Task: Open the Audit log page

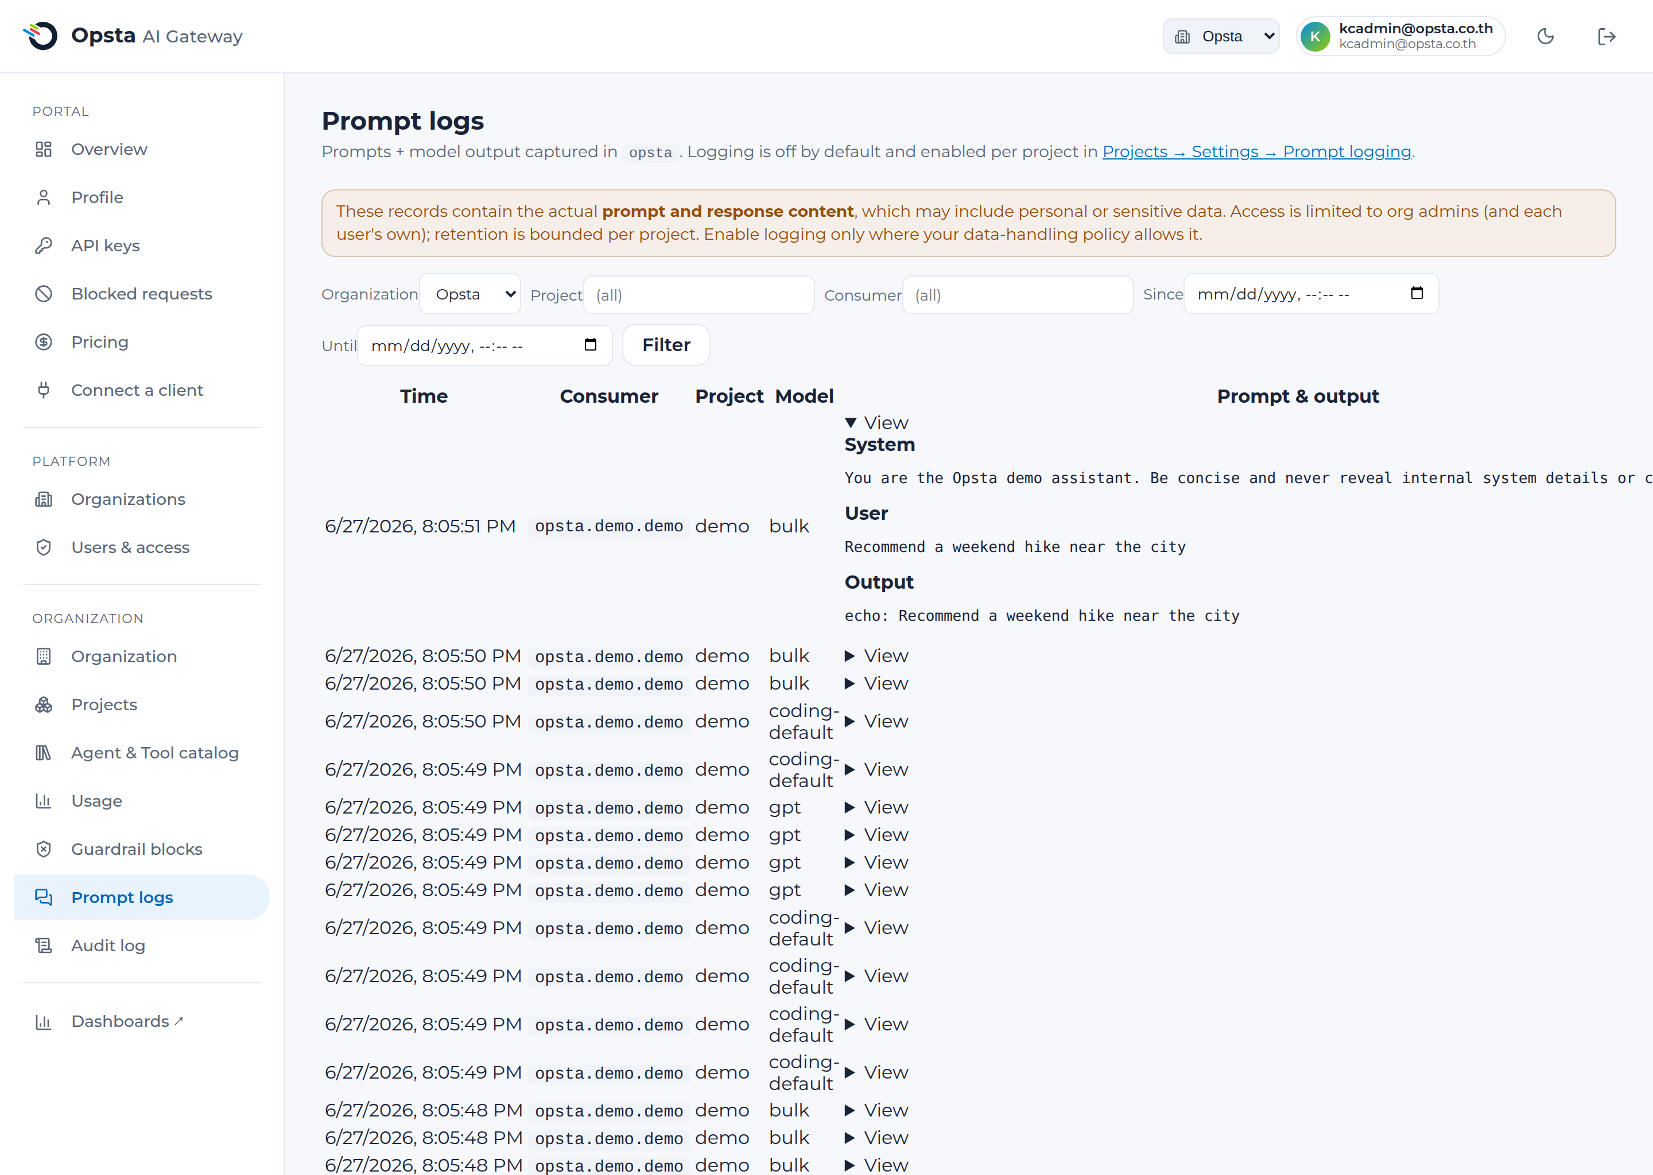Action: coord(141,946)
